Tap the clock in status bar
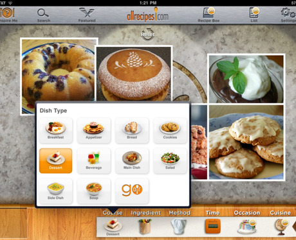 (148, 3)
